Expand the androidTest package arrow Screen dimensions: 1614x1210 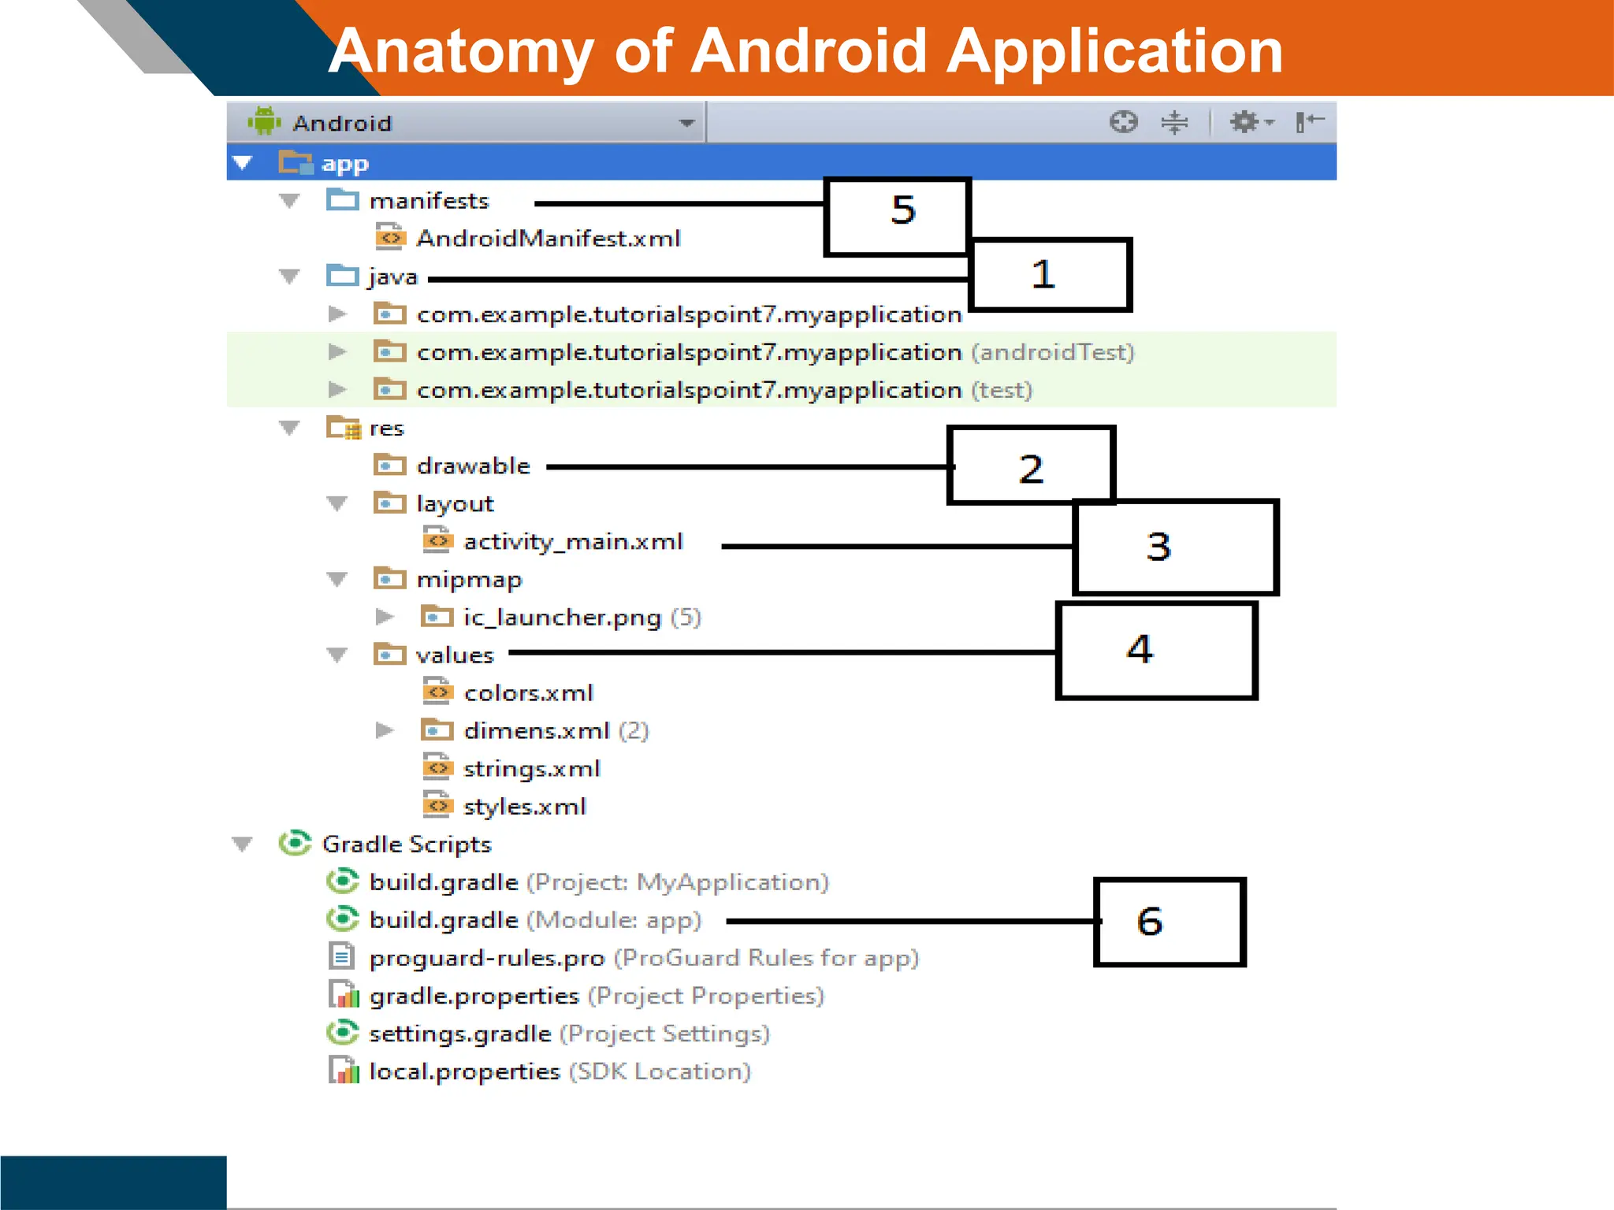[x=337, y=352]
